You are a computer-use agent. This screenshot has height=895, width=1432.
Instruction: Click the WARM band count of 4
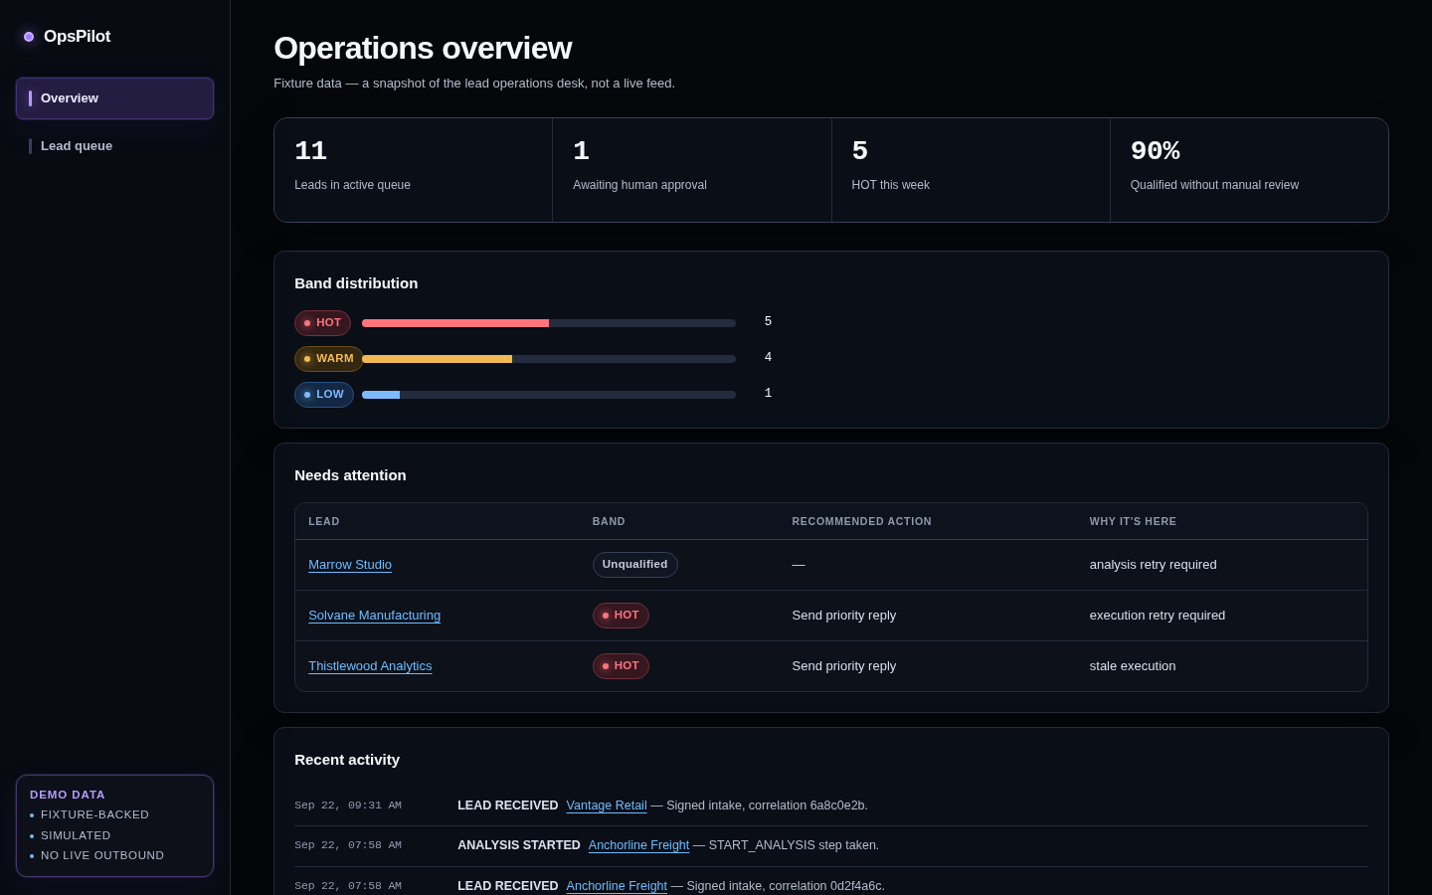click(768, 358)
